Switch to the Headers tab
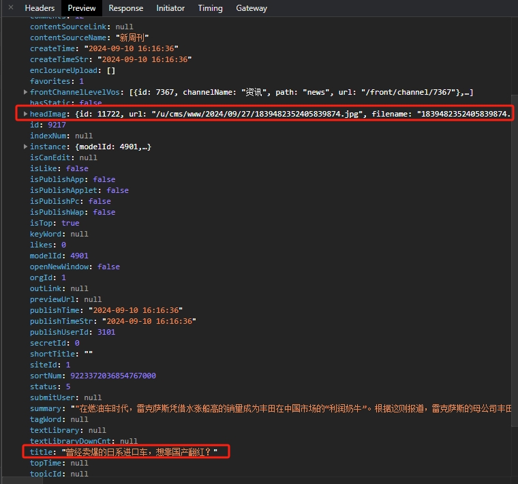The height and width of the screenshot is (484, 518). 40,8
